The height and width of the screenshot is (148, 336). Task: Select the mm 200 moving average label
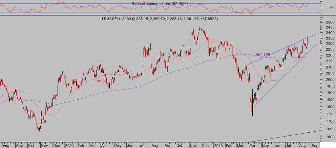click(263, 54)
